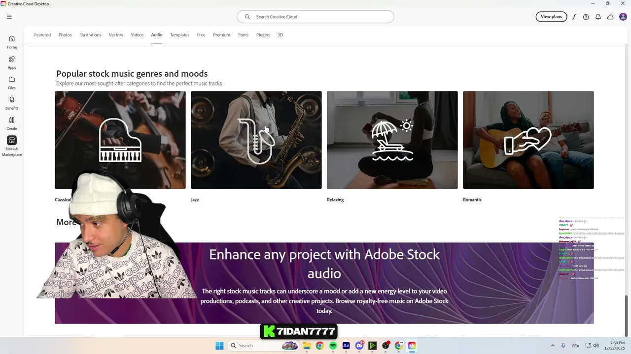Select the Audio tab
Screen dimensions: 631x354
[157, 35]
